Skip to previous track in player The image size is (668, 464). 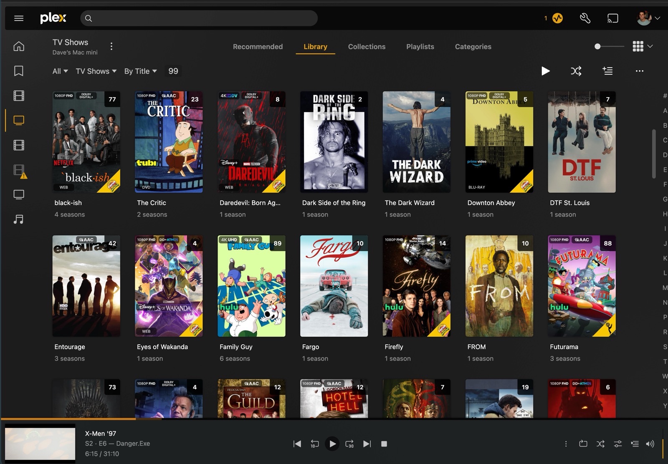click(x=297, y=444)
